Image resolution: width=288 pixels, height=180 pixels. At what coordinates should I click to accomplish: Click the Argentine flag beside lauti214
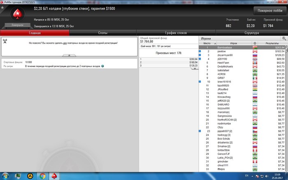[x=255, y=93]
